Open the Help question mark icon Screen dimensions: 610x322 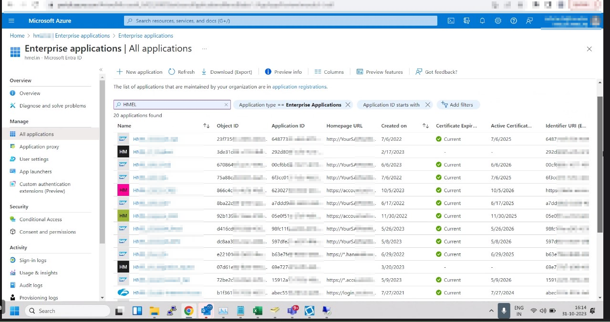514,21
